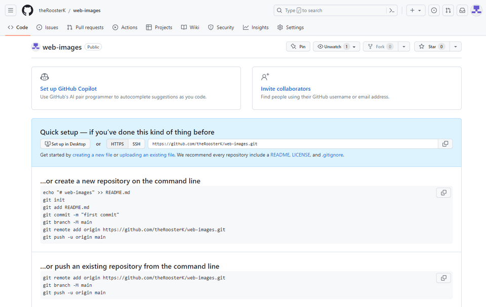Switch clone URL to SSH
The height and width of the screenshot is (307, 486).
point(136,144)
